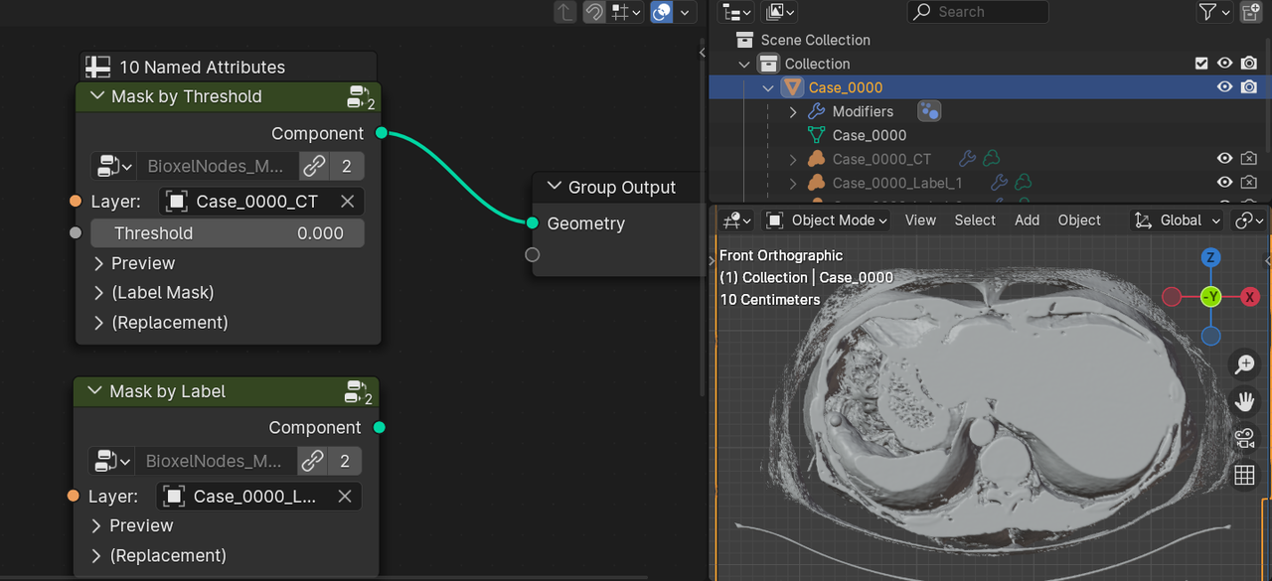Screen dimensions: 1272x581
Task: Click the green Z axis gizmo circle
Action: pos(1210,257)
